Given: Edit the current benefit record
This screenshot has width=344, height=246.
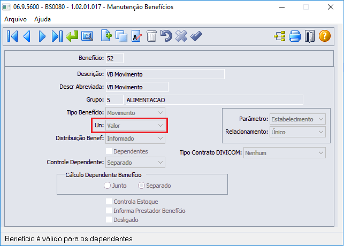Looking at the screenshot, I should [136, 36].
